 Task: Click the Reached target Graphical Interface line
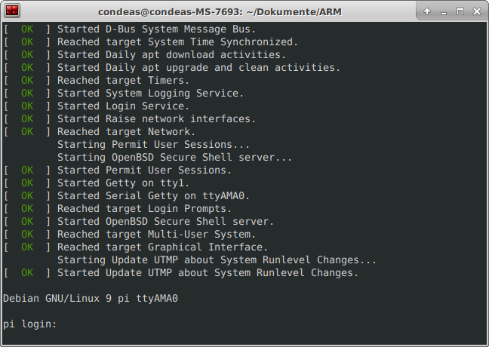tap(136, 247)
